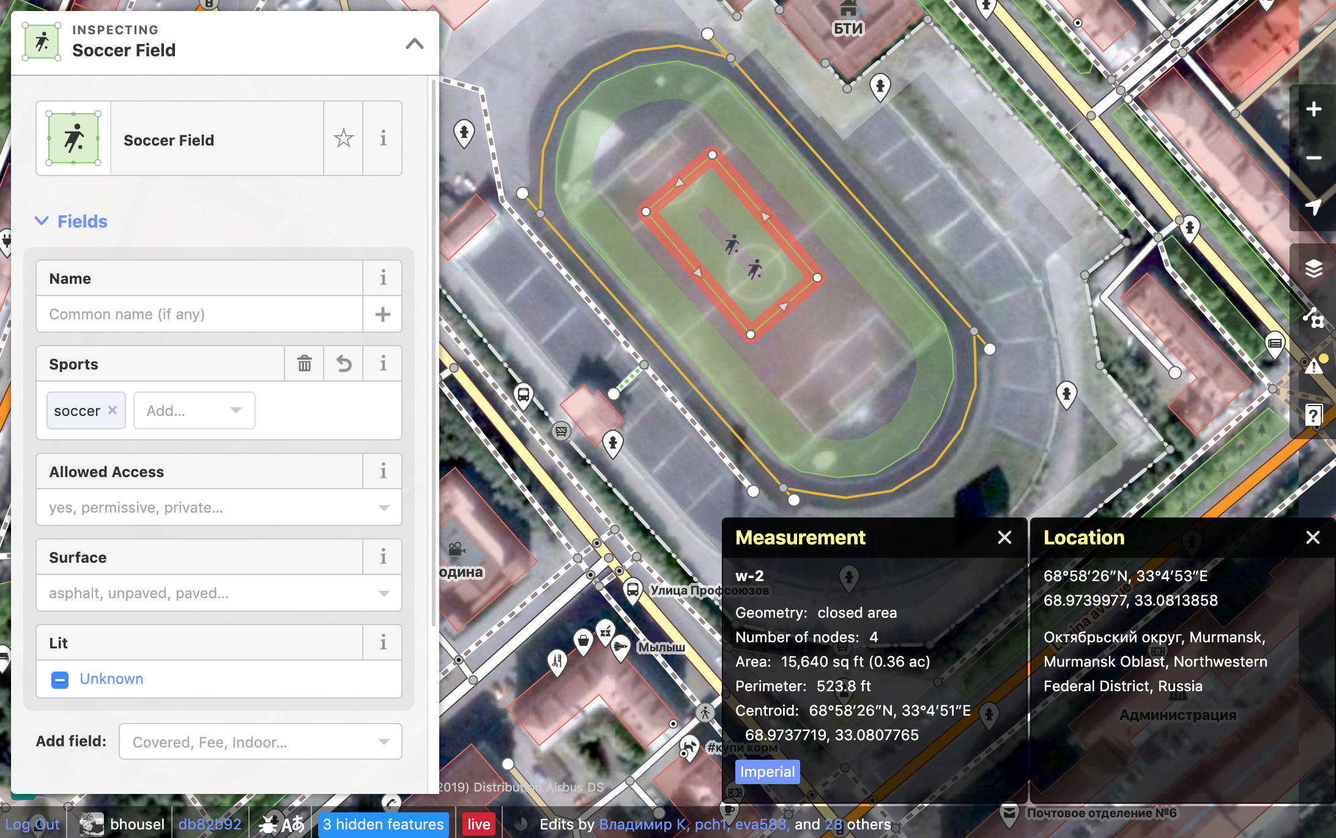Collapse the Fields section

click(x=71, y=221)
